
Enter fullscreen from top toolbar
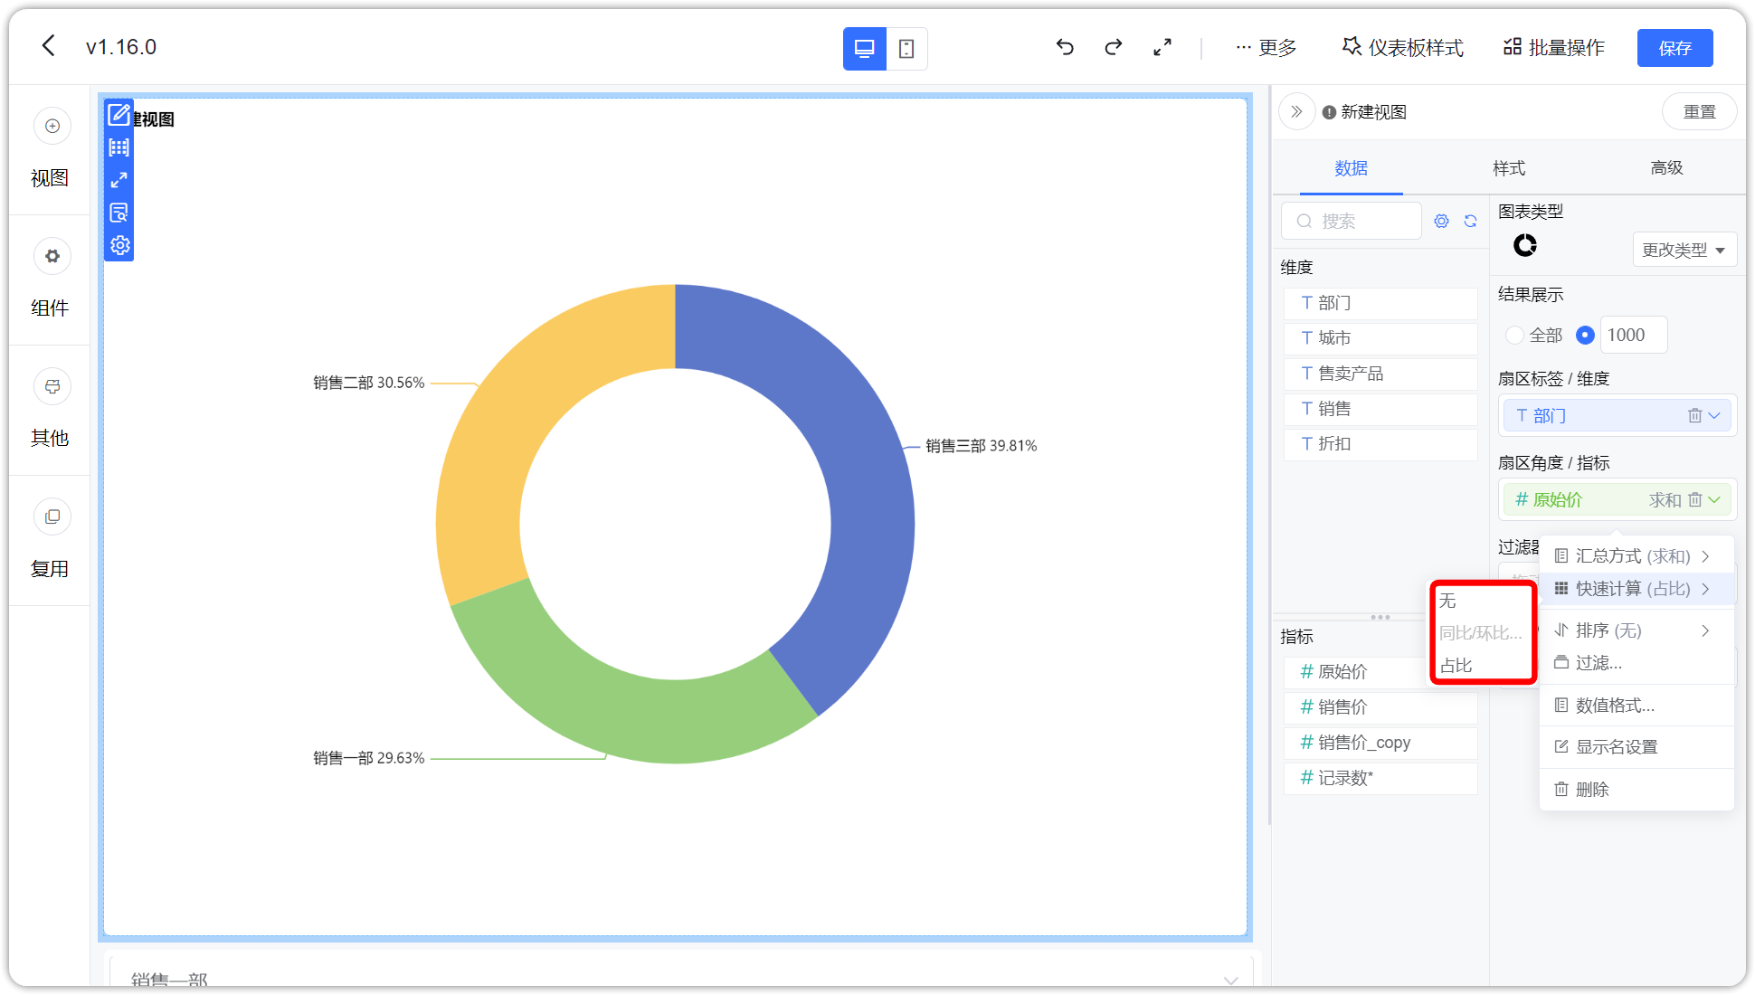click(1162, 47)
